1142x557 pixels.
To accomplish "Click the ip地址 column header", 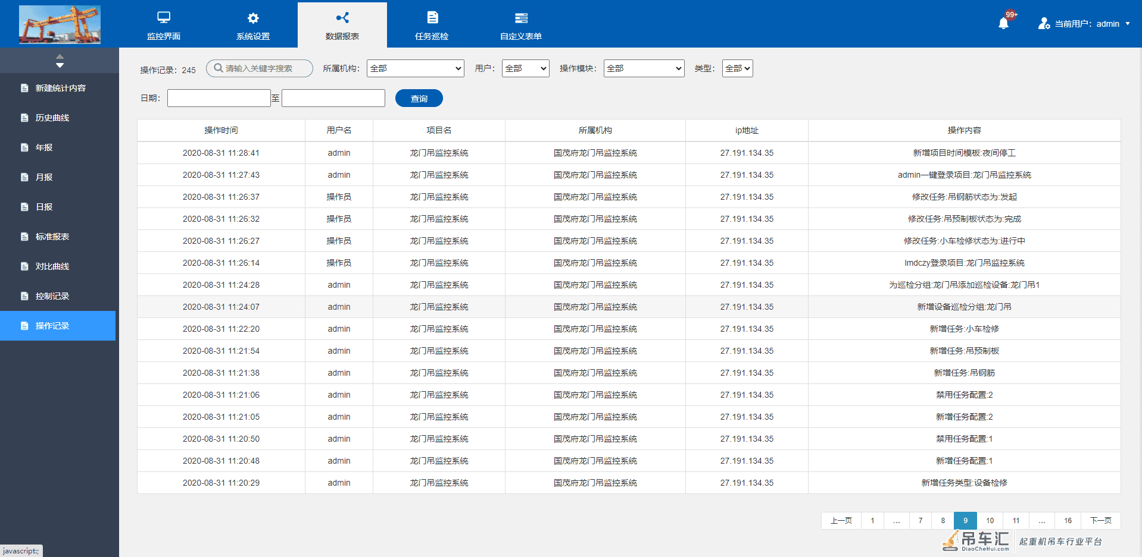I will point(747,130).
